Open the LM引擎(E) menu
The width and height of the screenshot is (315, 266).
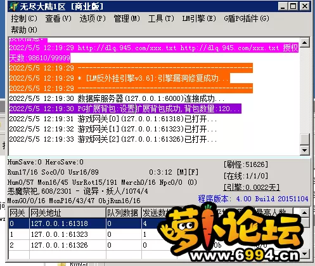(199, 18)
